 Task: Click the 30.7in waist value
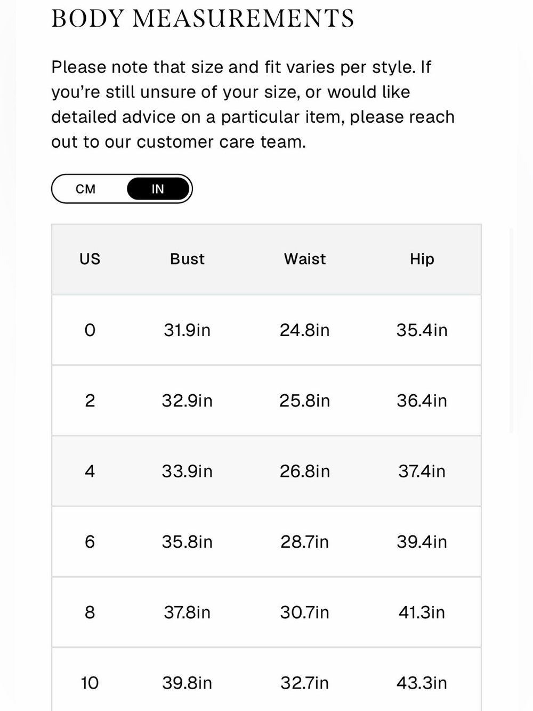point(304,612)
